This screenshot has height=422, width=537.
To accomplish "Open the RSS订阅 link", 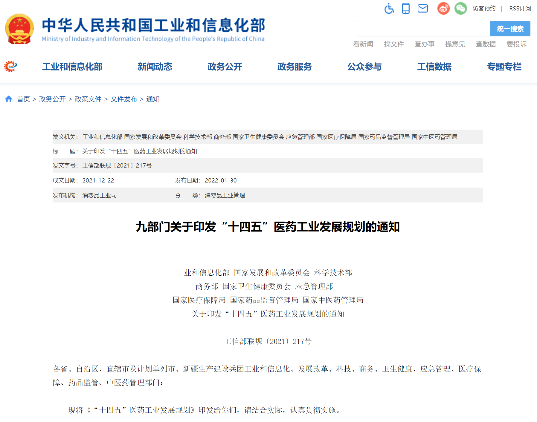I will coord(520,8).
